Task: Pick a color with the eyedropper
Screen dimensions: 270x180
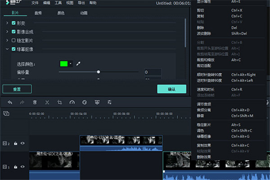Action: (x=78, y=64)
